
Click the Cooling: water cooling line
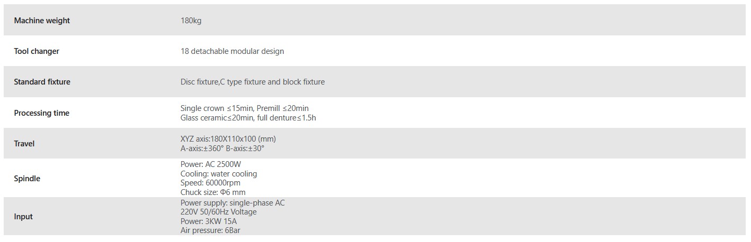click(218, 174)
